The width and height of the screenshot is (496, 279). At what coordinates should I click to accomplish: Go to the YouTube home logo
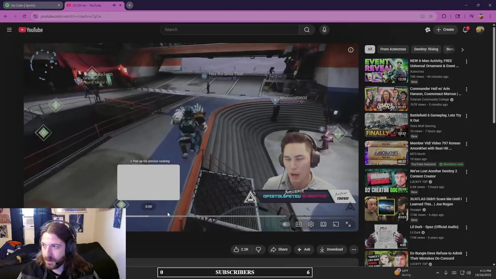(31, 30)
